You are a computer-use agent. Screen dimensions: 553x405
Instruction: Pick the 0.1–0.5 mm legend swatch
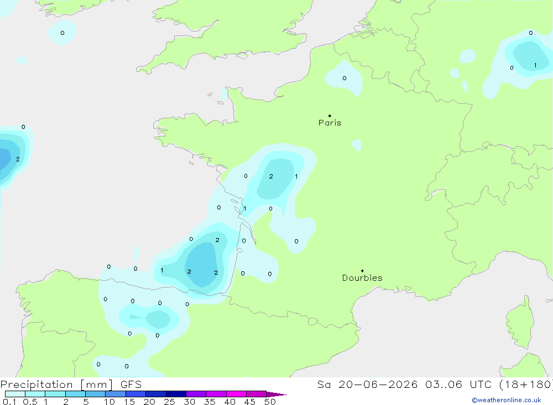click(15, 394)
